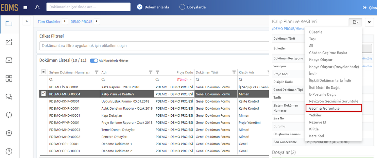377x158 pixels.
Task: Open the help question mark icon
Action: coord(9,151)
